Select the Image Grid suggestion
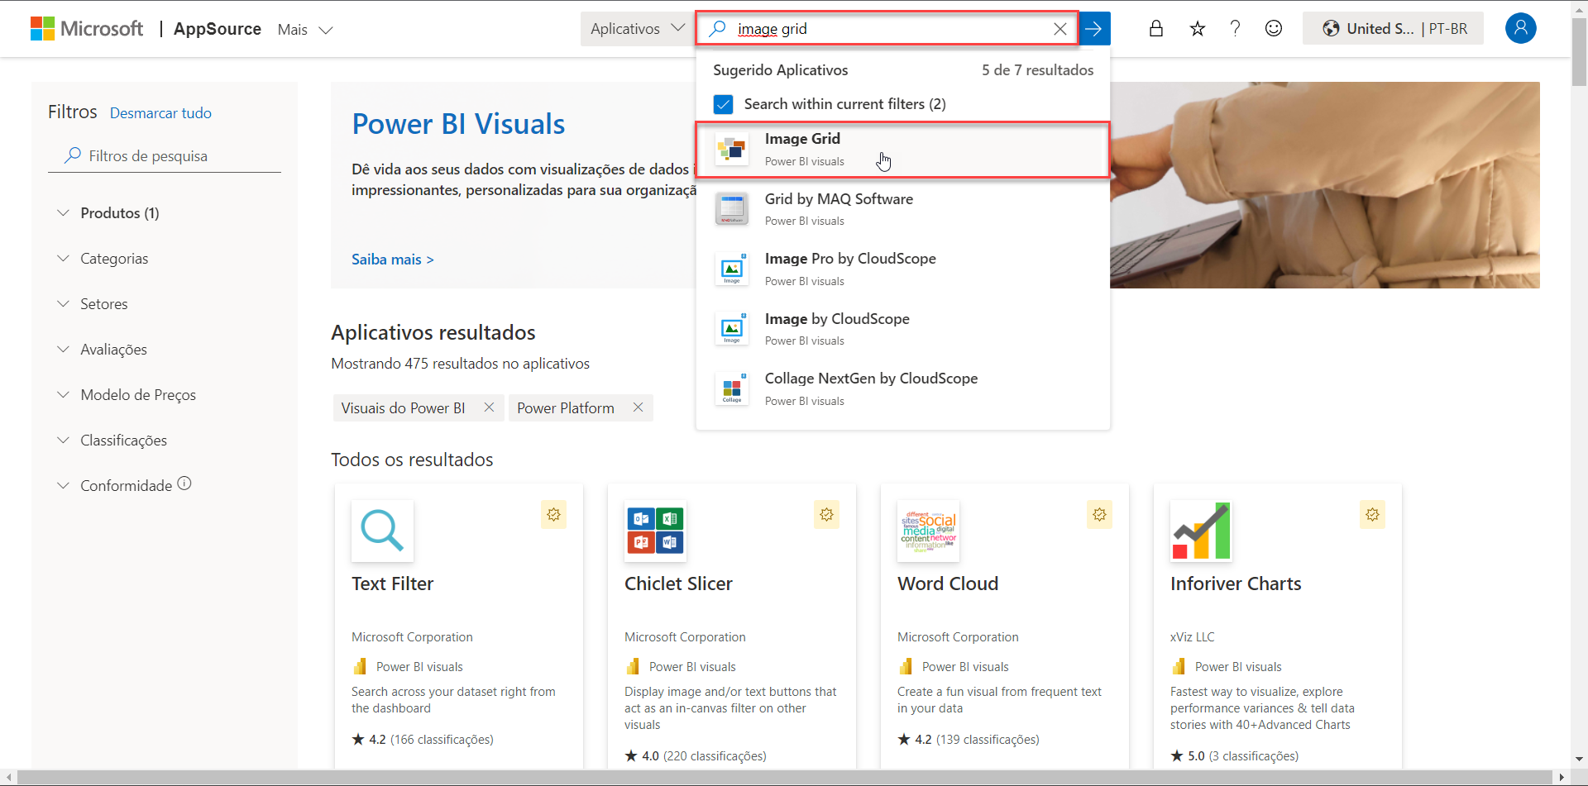This screenshot has height=786, width=1588. click(x=902, y=150)
